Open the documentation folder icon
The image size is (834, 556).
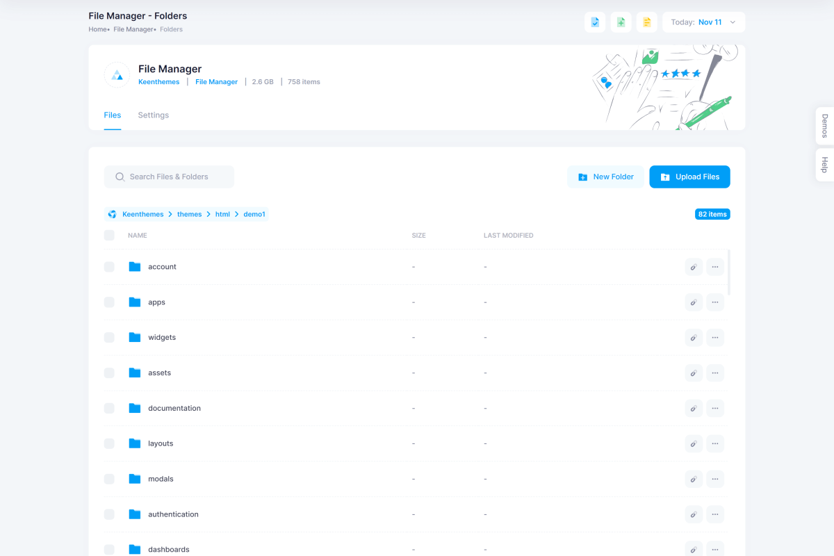point(135,408)
